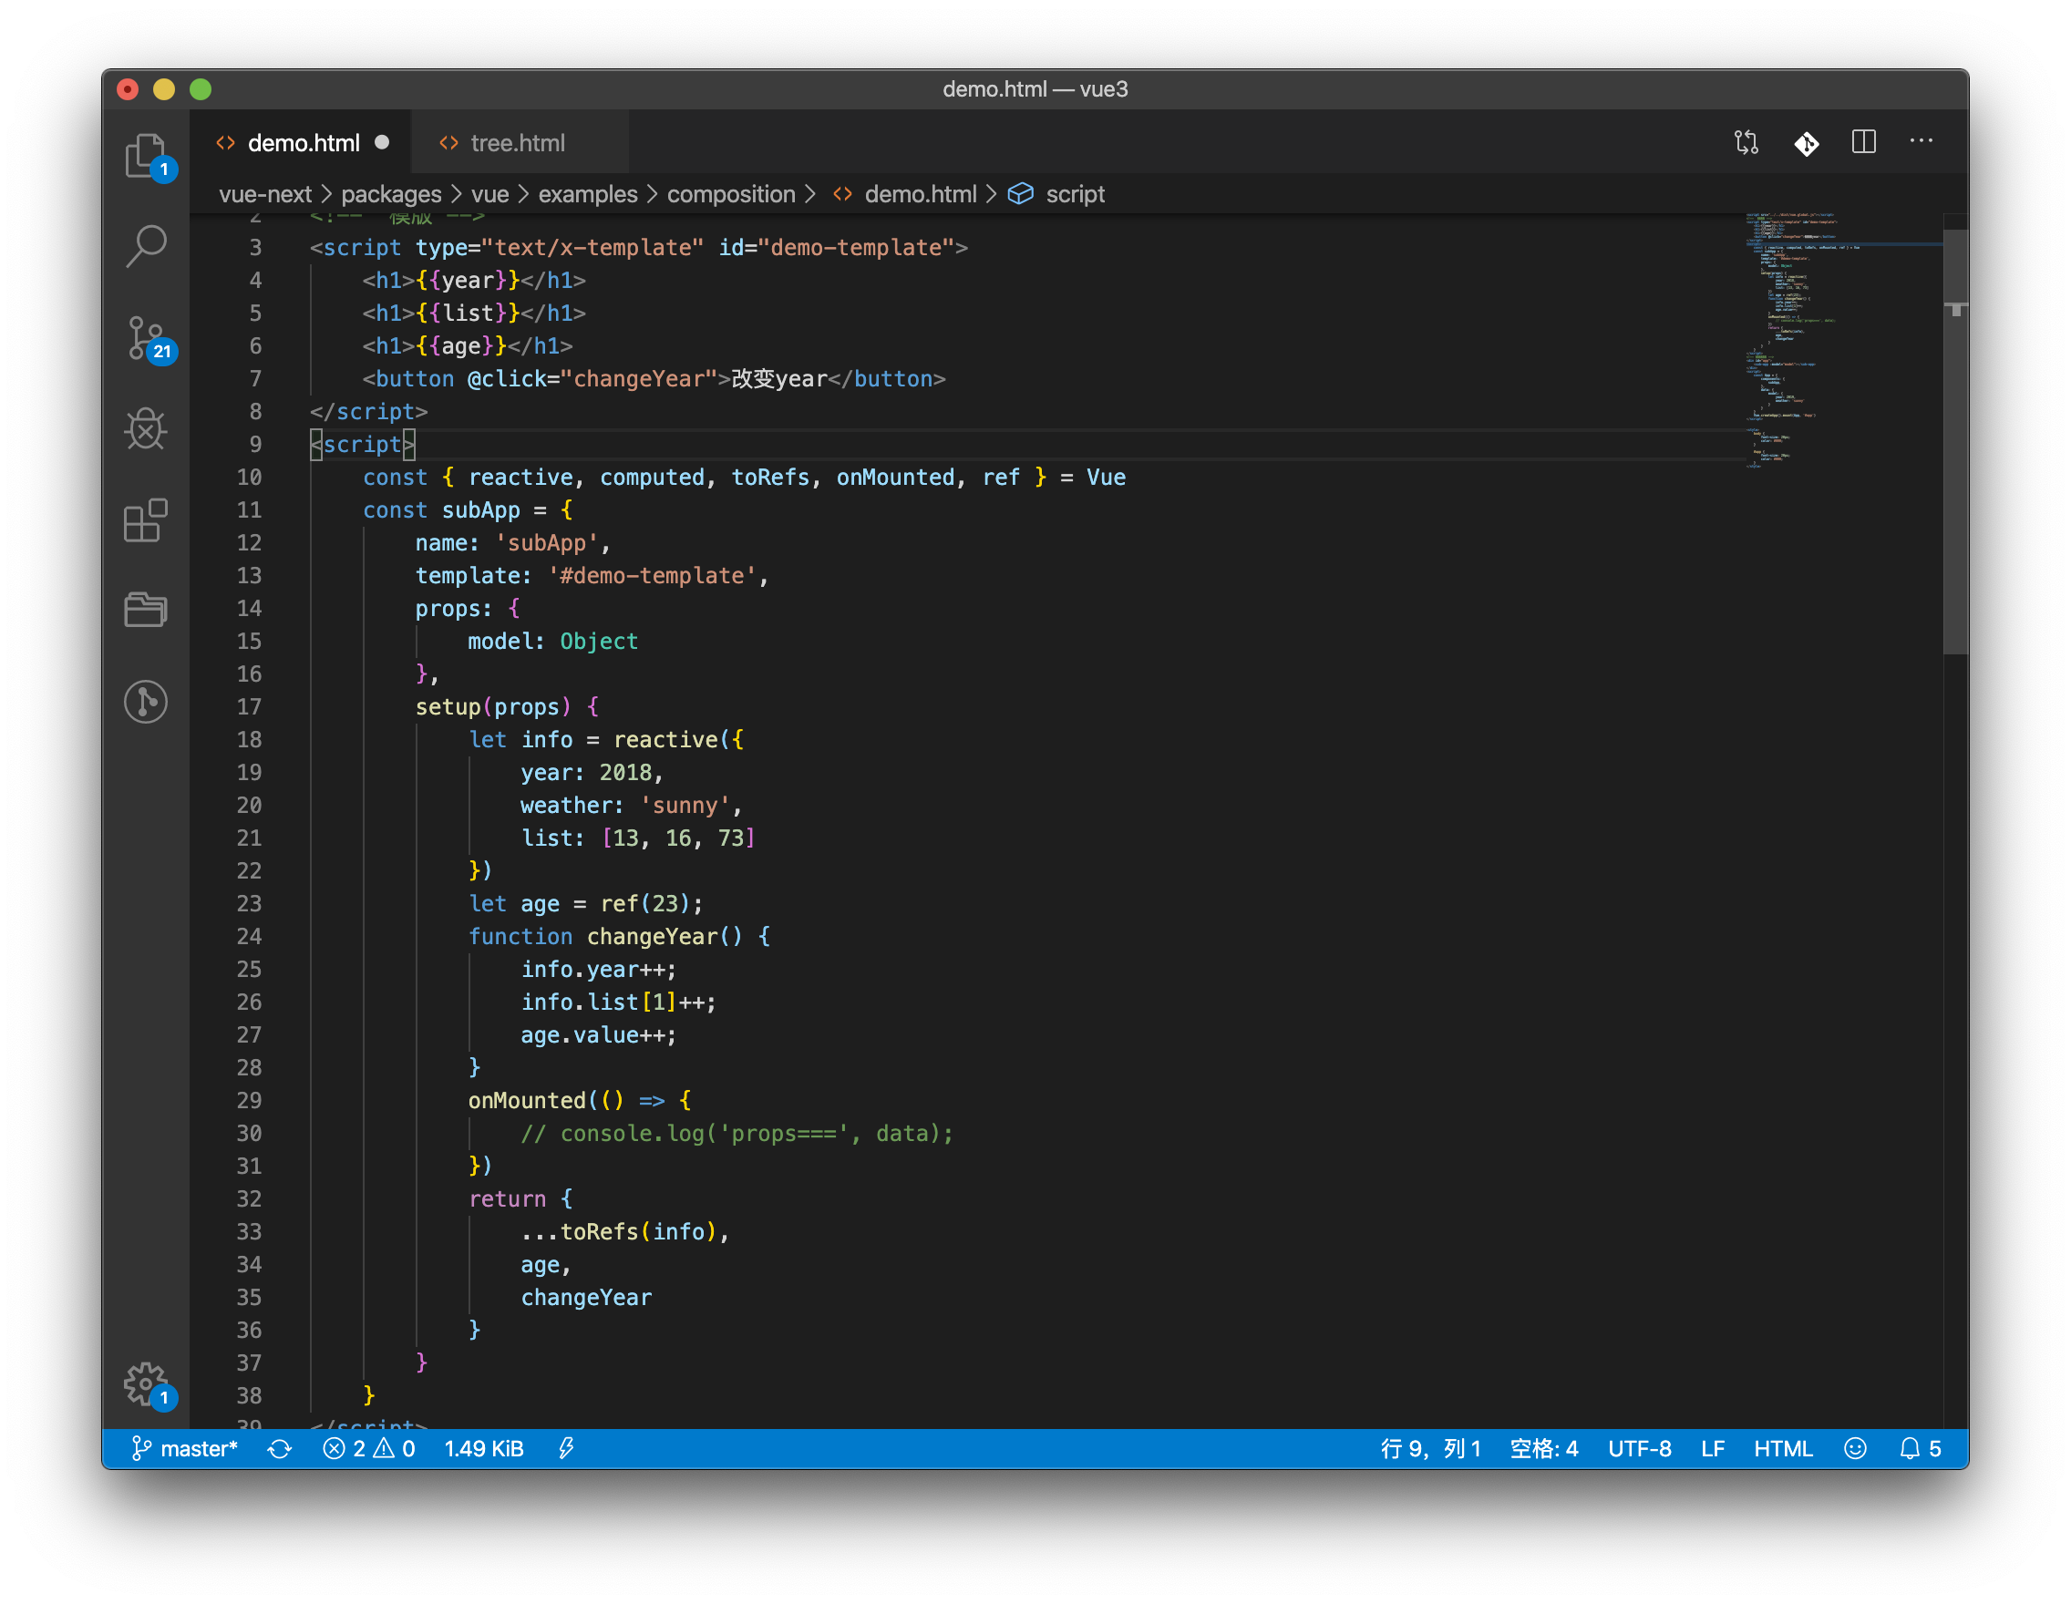Open the More Actions ellipsis menu
This screenshot has height=1604, width=2071.
point(1922,141)
